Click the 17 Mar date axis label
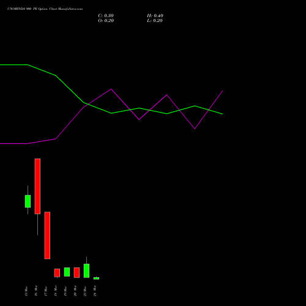 click(x=46, y=291)
